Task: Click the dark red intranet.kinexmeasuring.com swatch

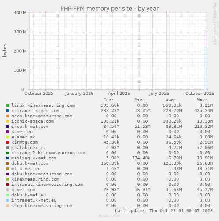Action: 7,185
